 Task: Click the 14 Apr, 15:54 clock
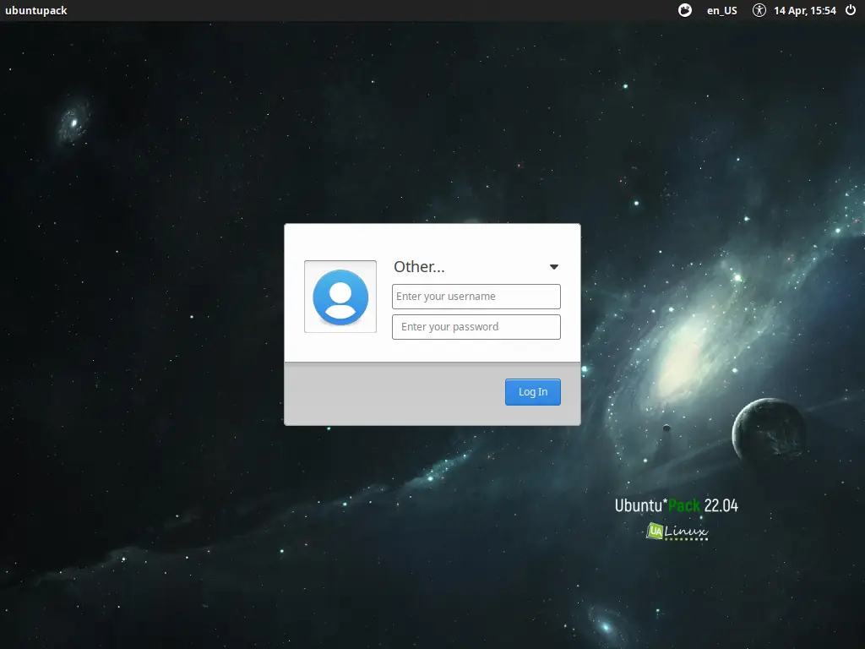click(805, 10)
